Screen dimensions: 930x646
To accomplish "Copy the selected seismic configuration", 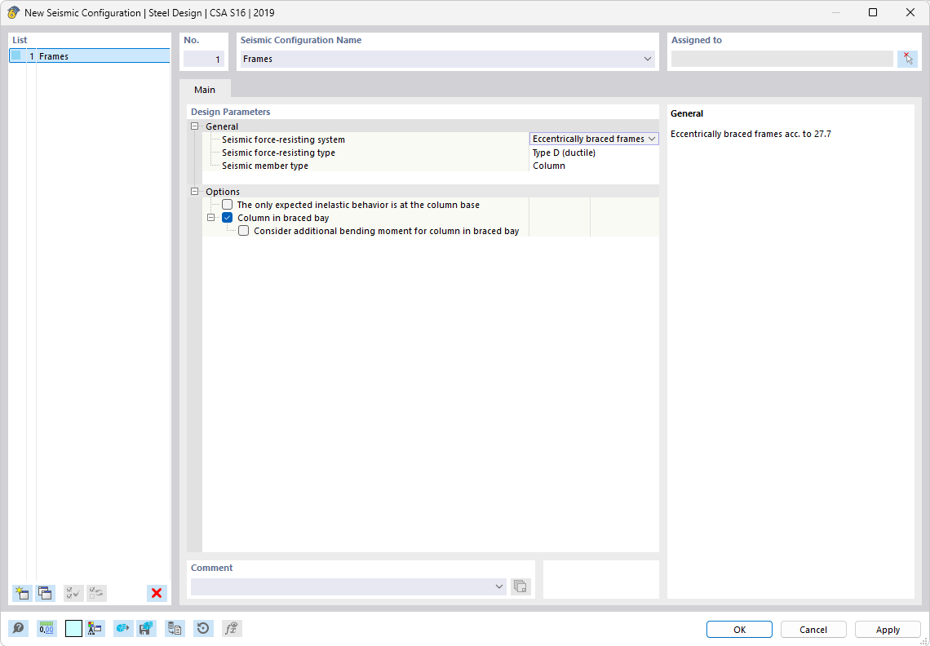I will tap(46, 593).
